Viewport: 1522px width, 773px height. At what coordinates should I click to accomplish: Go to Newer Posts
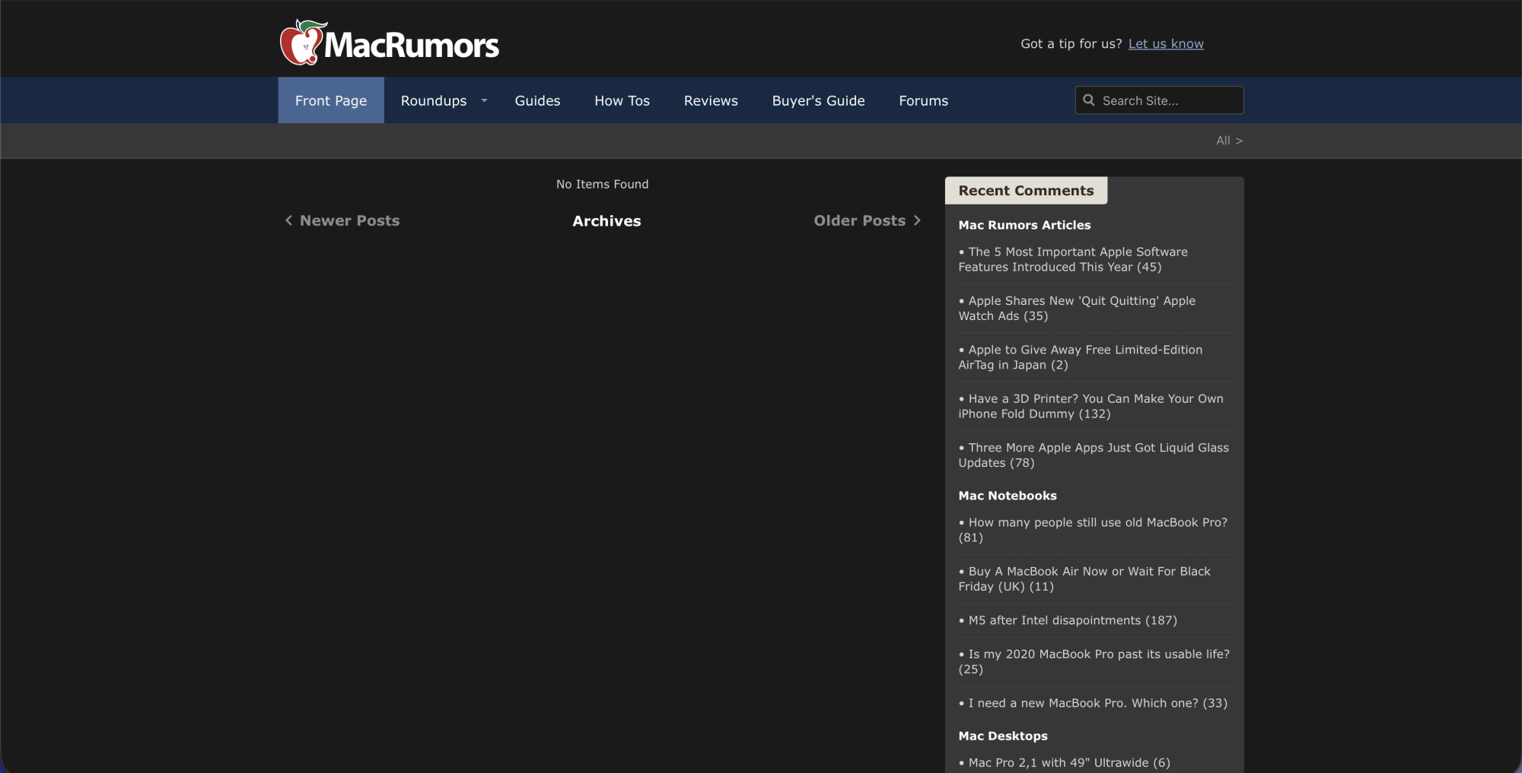(x=342, y=220)
